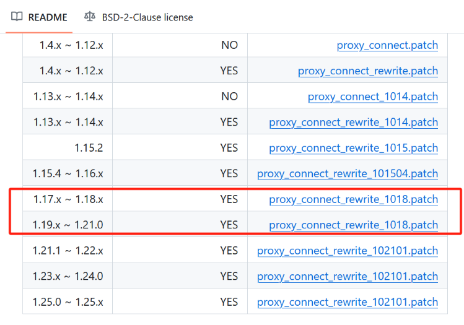Click the balance scale license icon
Screen dimensions: 464x325
[90, 17]
